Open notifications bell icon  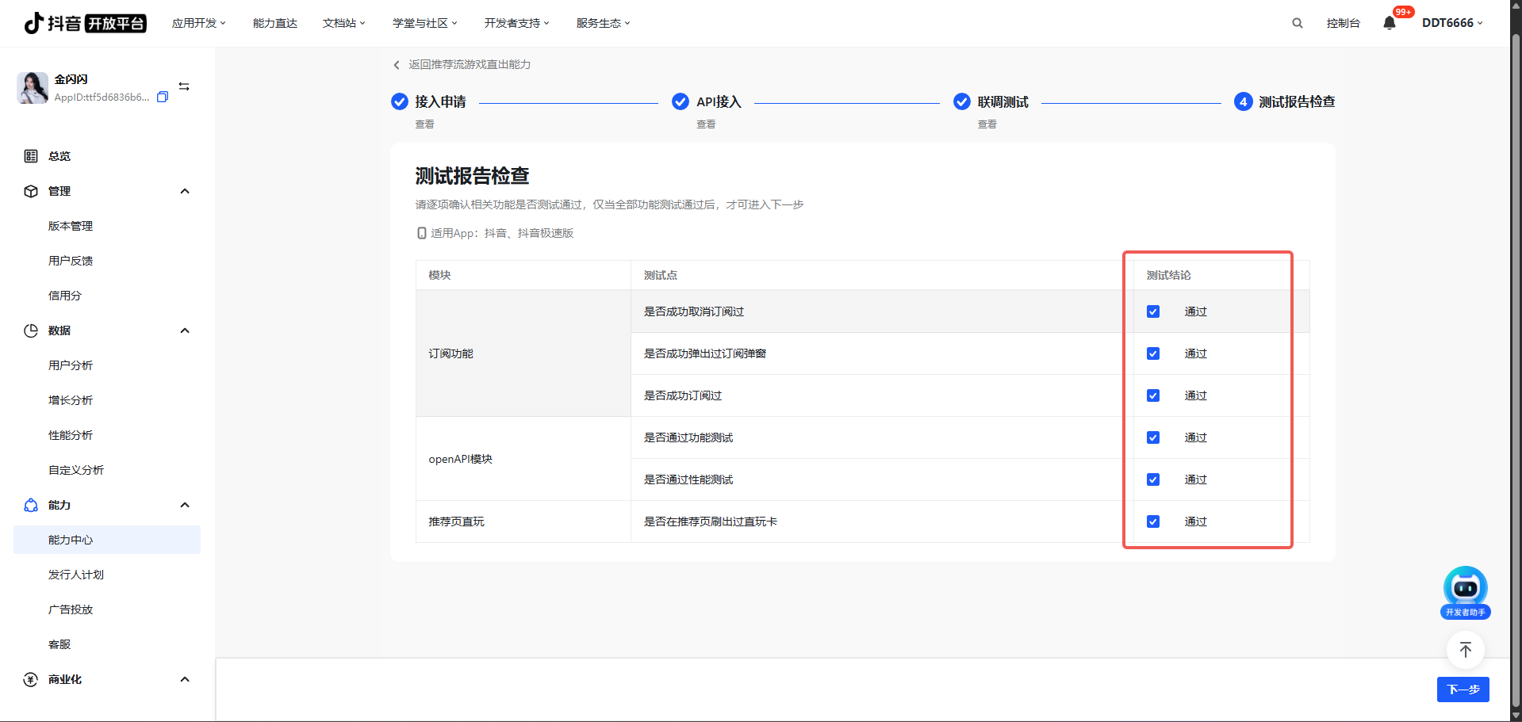1389,23
